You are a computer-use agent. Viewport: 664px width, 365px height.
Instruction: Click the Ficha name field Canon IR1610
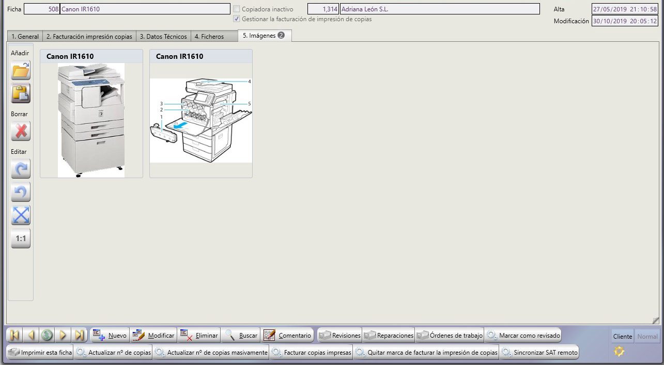coord(145,9)
